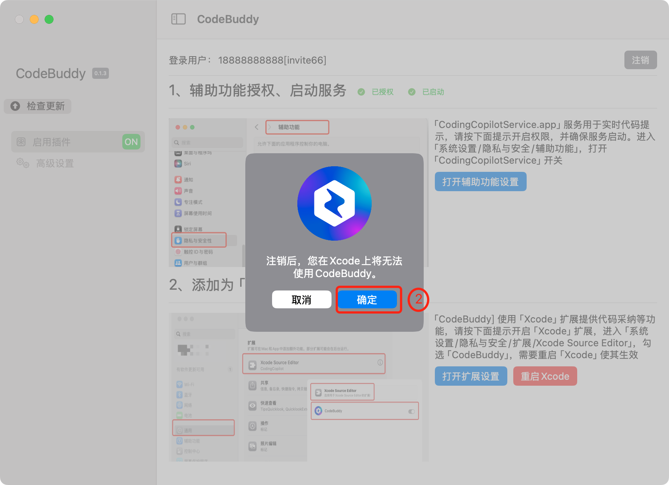Select 检查更新 in the sidebar

click(45, 106)
